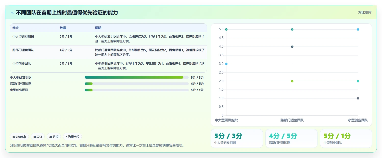Click the chart x-axis label 跨部门运营团队
382x158 pixels.
(292, 120)
